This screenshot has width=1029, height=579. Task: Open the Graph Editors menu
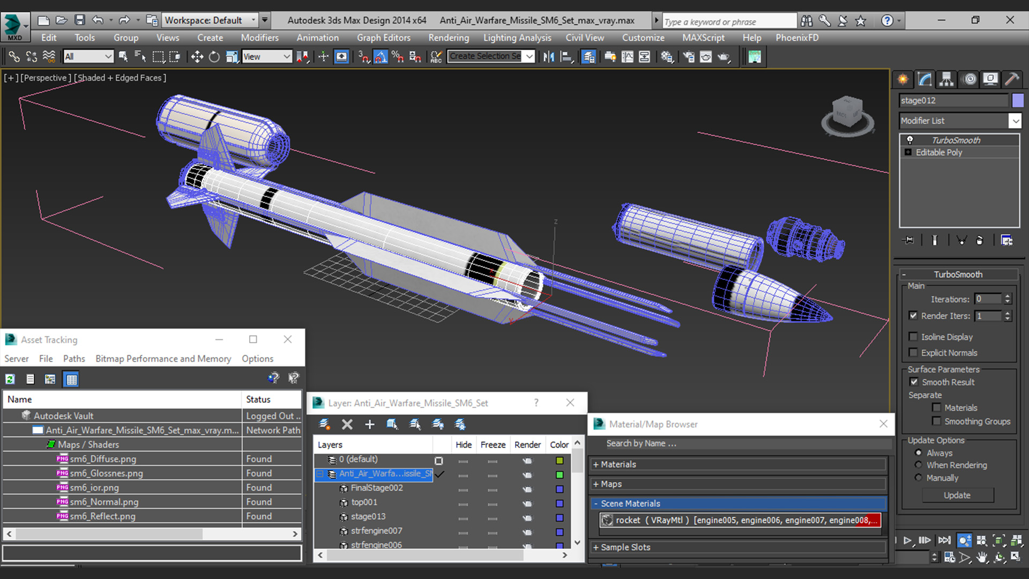384,38
